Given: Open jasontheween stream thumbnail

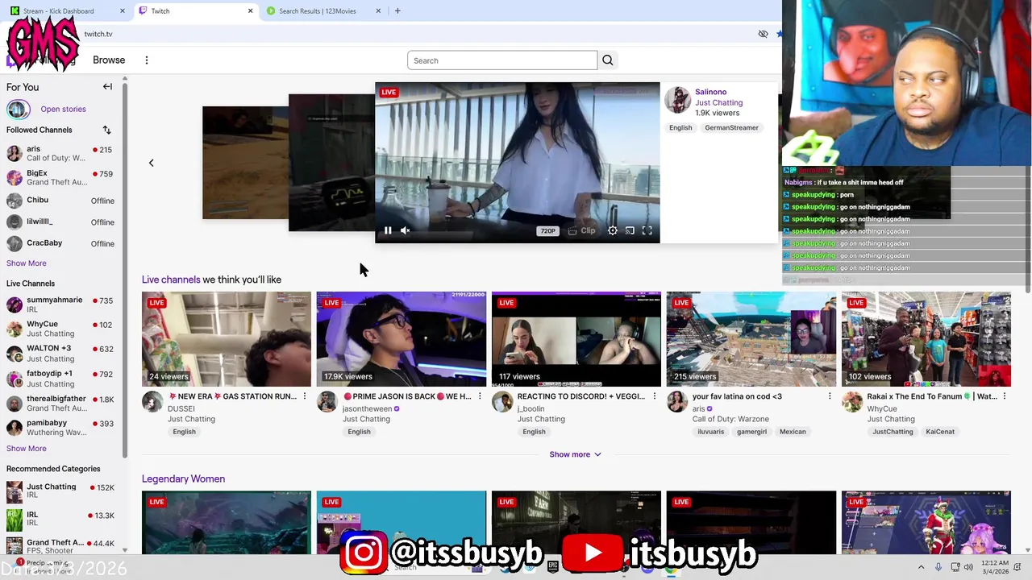Looking at the screenshot, I should click(x=402, y=339).
